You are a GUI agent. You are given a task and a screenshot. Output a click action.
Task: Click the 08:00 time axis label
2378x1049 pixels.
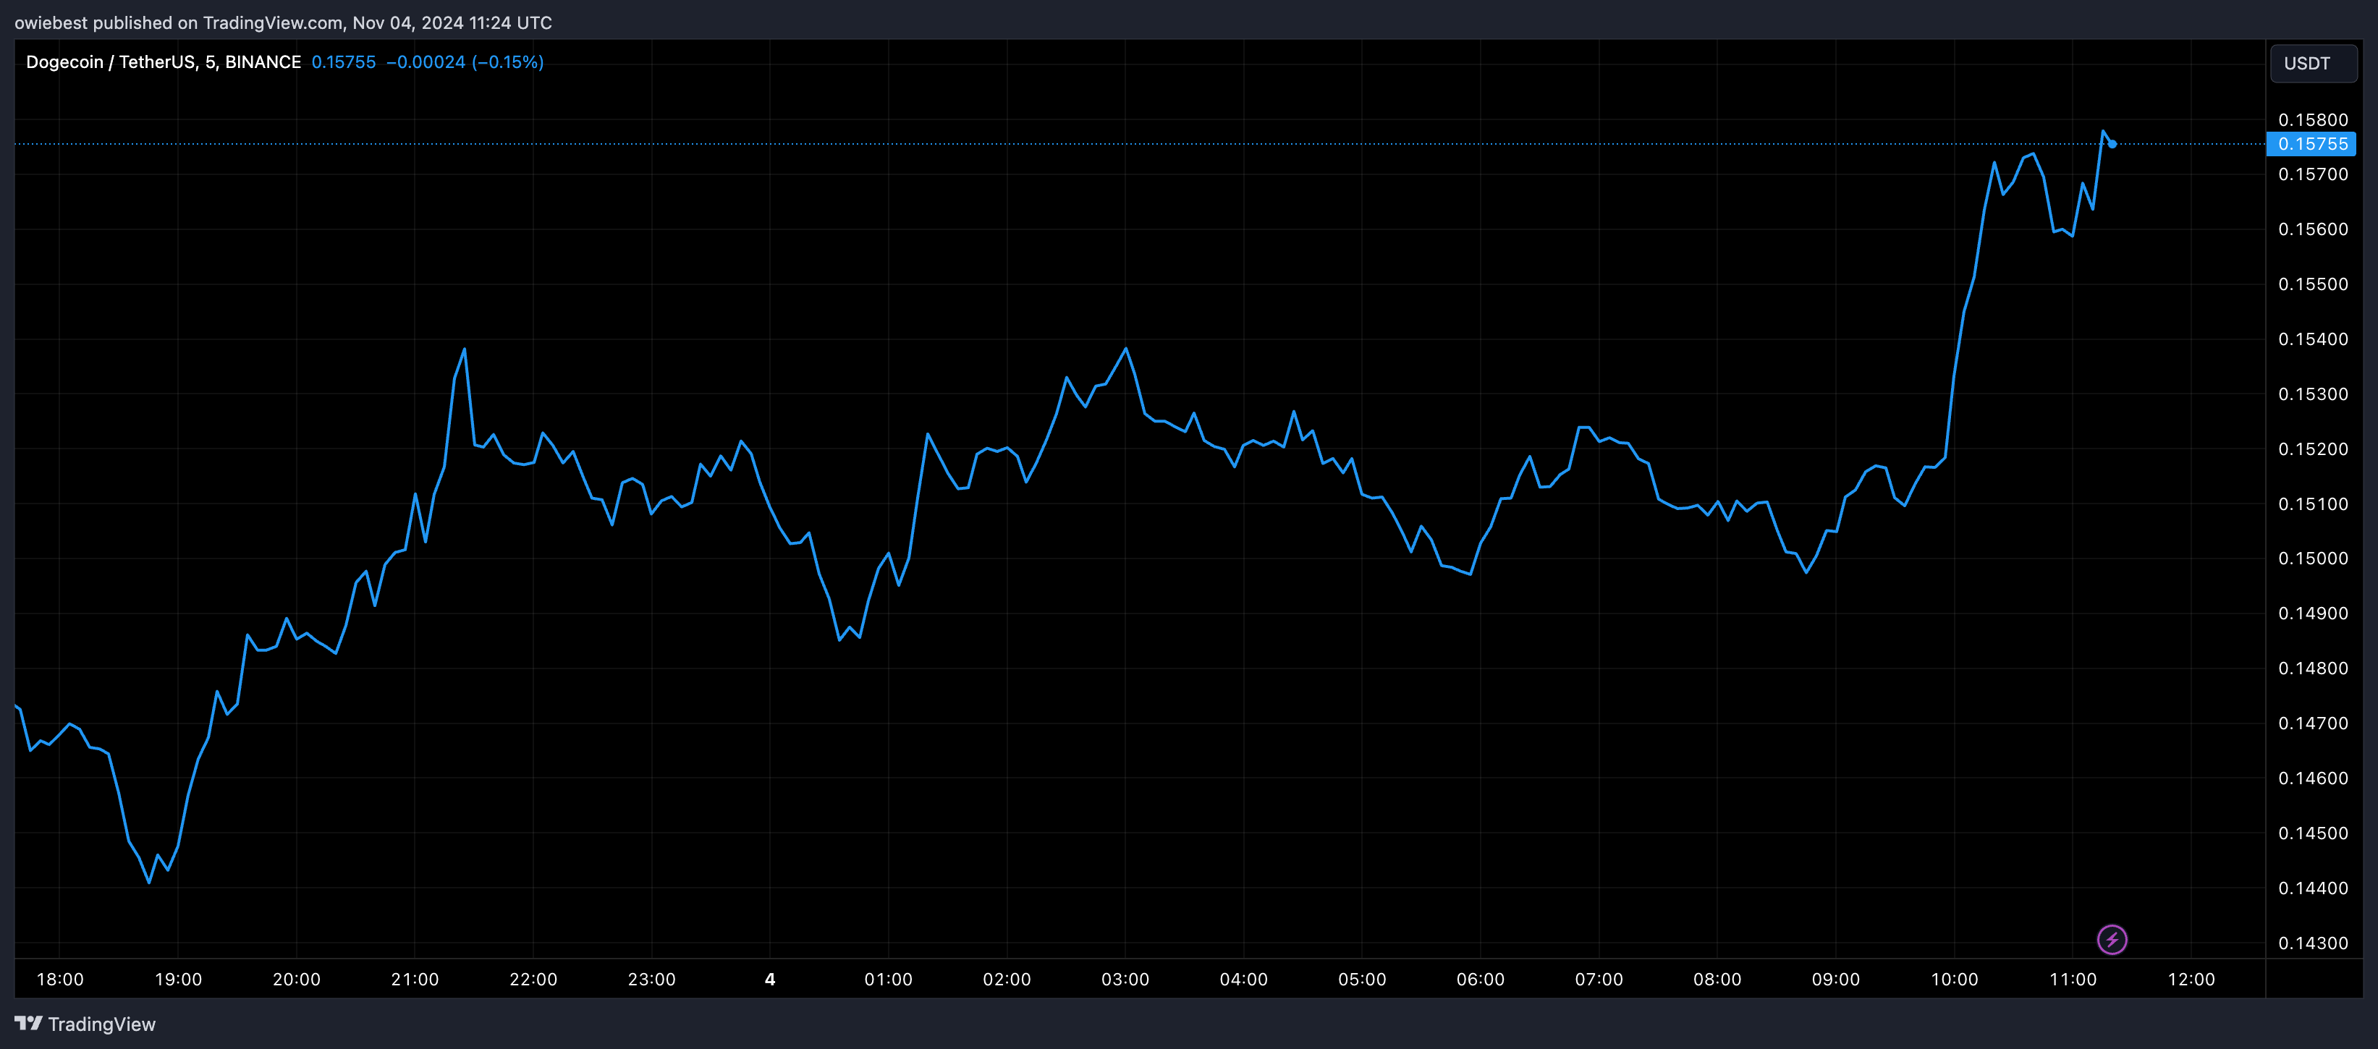pos(1717,980)
